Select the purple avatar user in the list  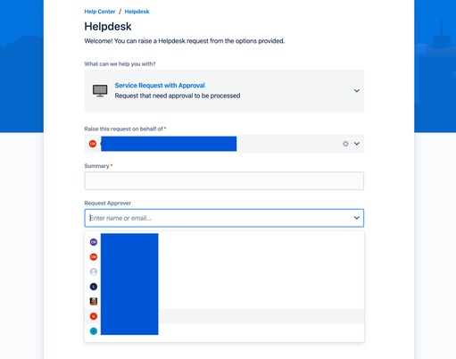94,242
